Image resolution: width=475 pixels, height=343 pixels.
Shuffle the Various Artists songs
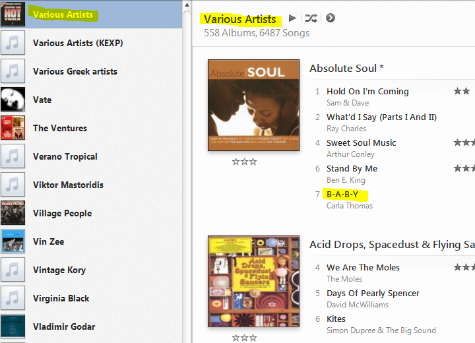311,18
